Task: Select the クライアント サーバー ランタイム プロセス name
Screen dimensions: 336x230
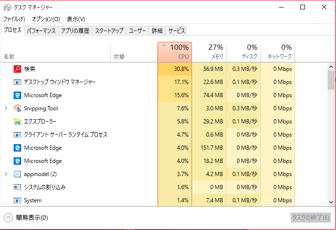Action: pyautogui.click(x=65, y=135)
